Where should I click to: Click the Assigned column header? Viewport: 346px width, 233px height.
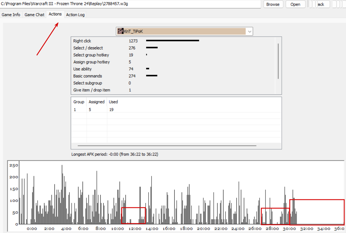click(97, 102)
